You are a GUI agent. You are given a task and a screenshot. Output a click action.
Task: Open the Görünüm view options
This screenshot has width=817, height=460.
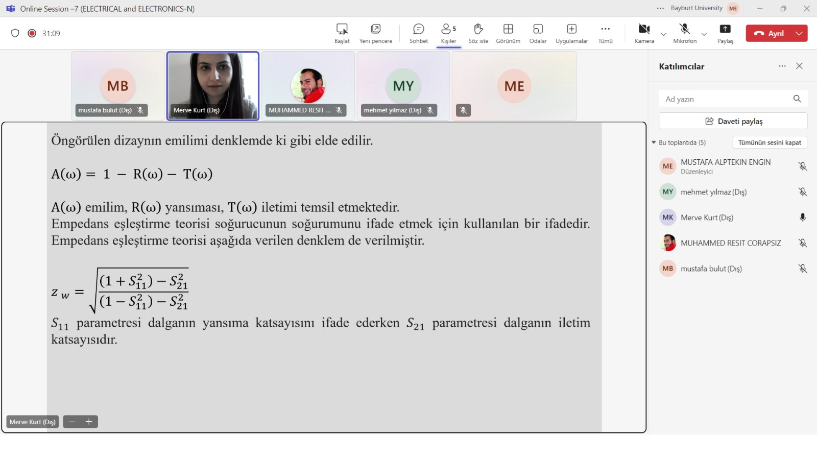[508, 33]
